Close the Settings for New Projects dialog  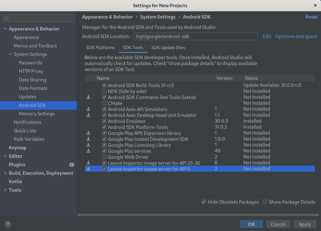coord(315,5)
